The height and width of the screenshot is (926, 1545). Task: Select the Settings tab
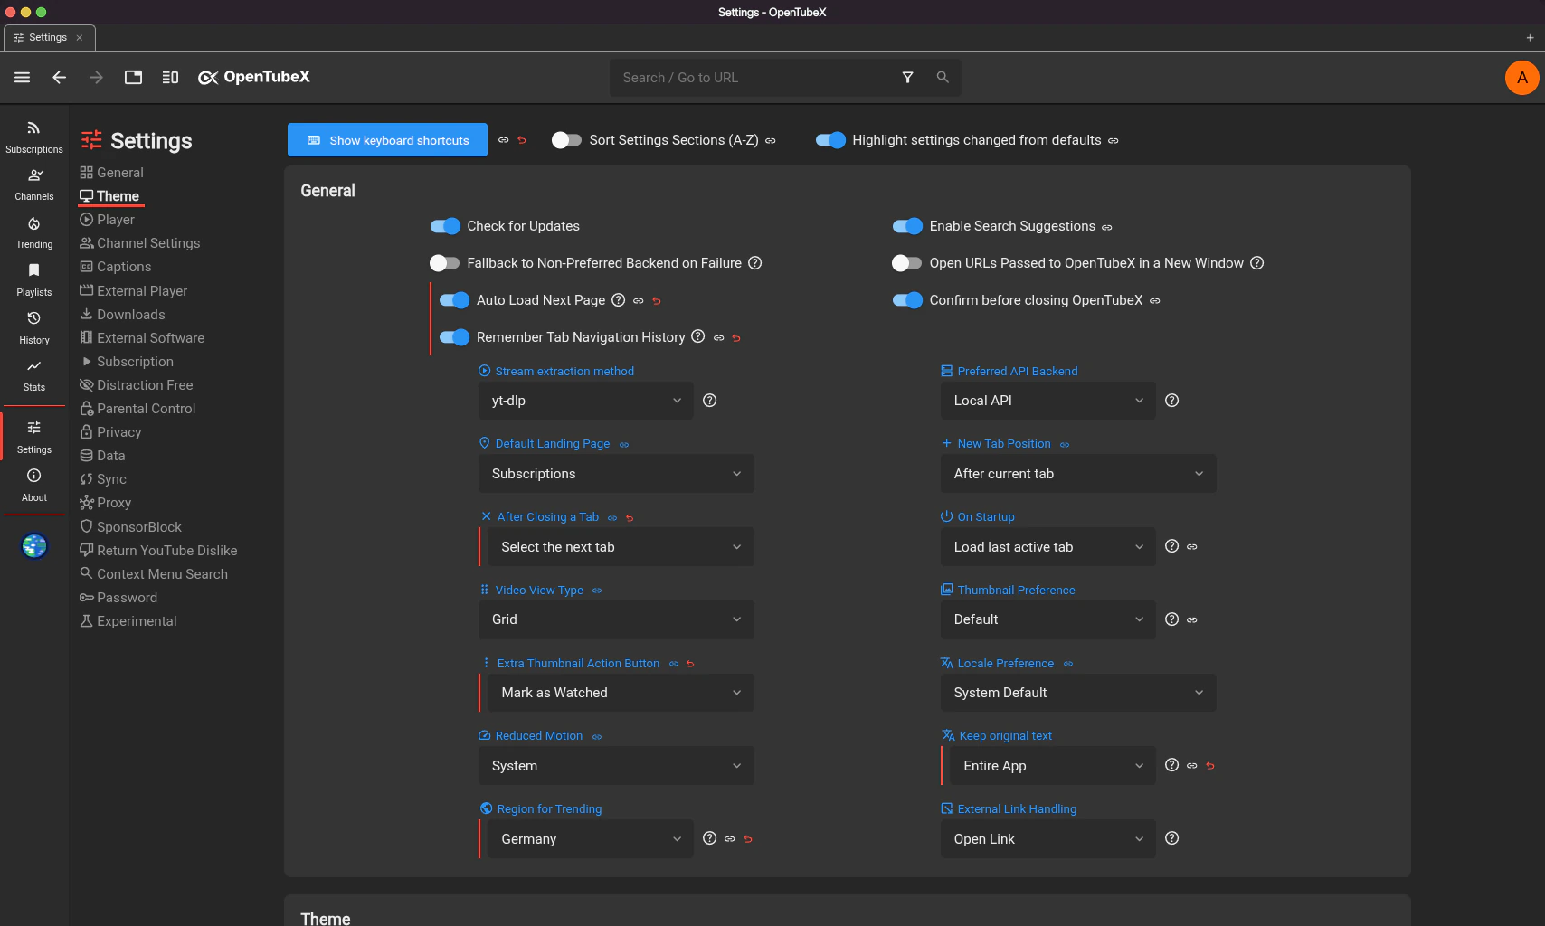[x=50, y=38]
